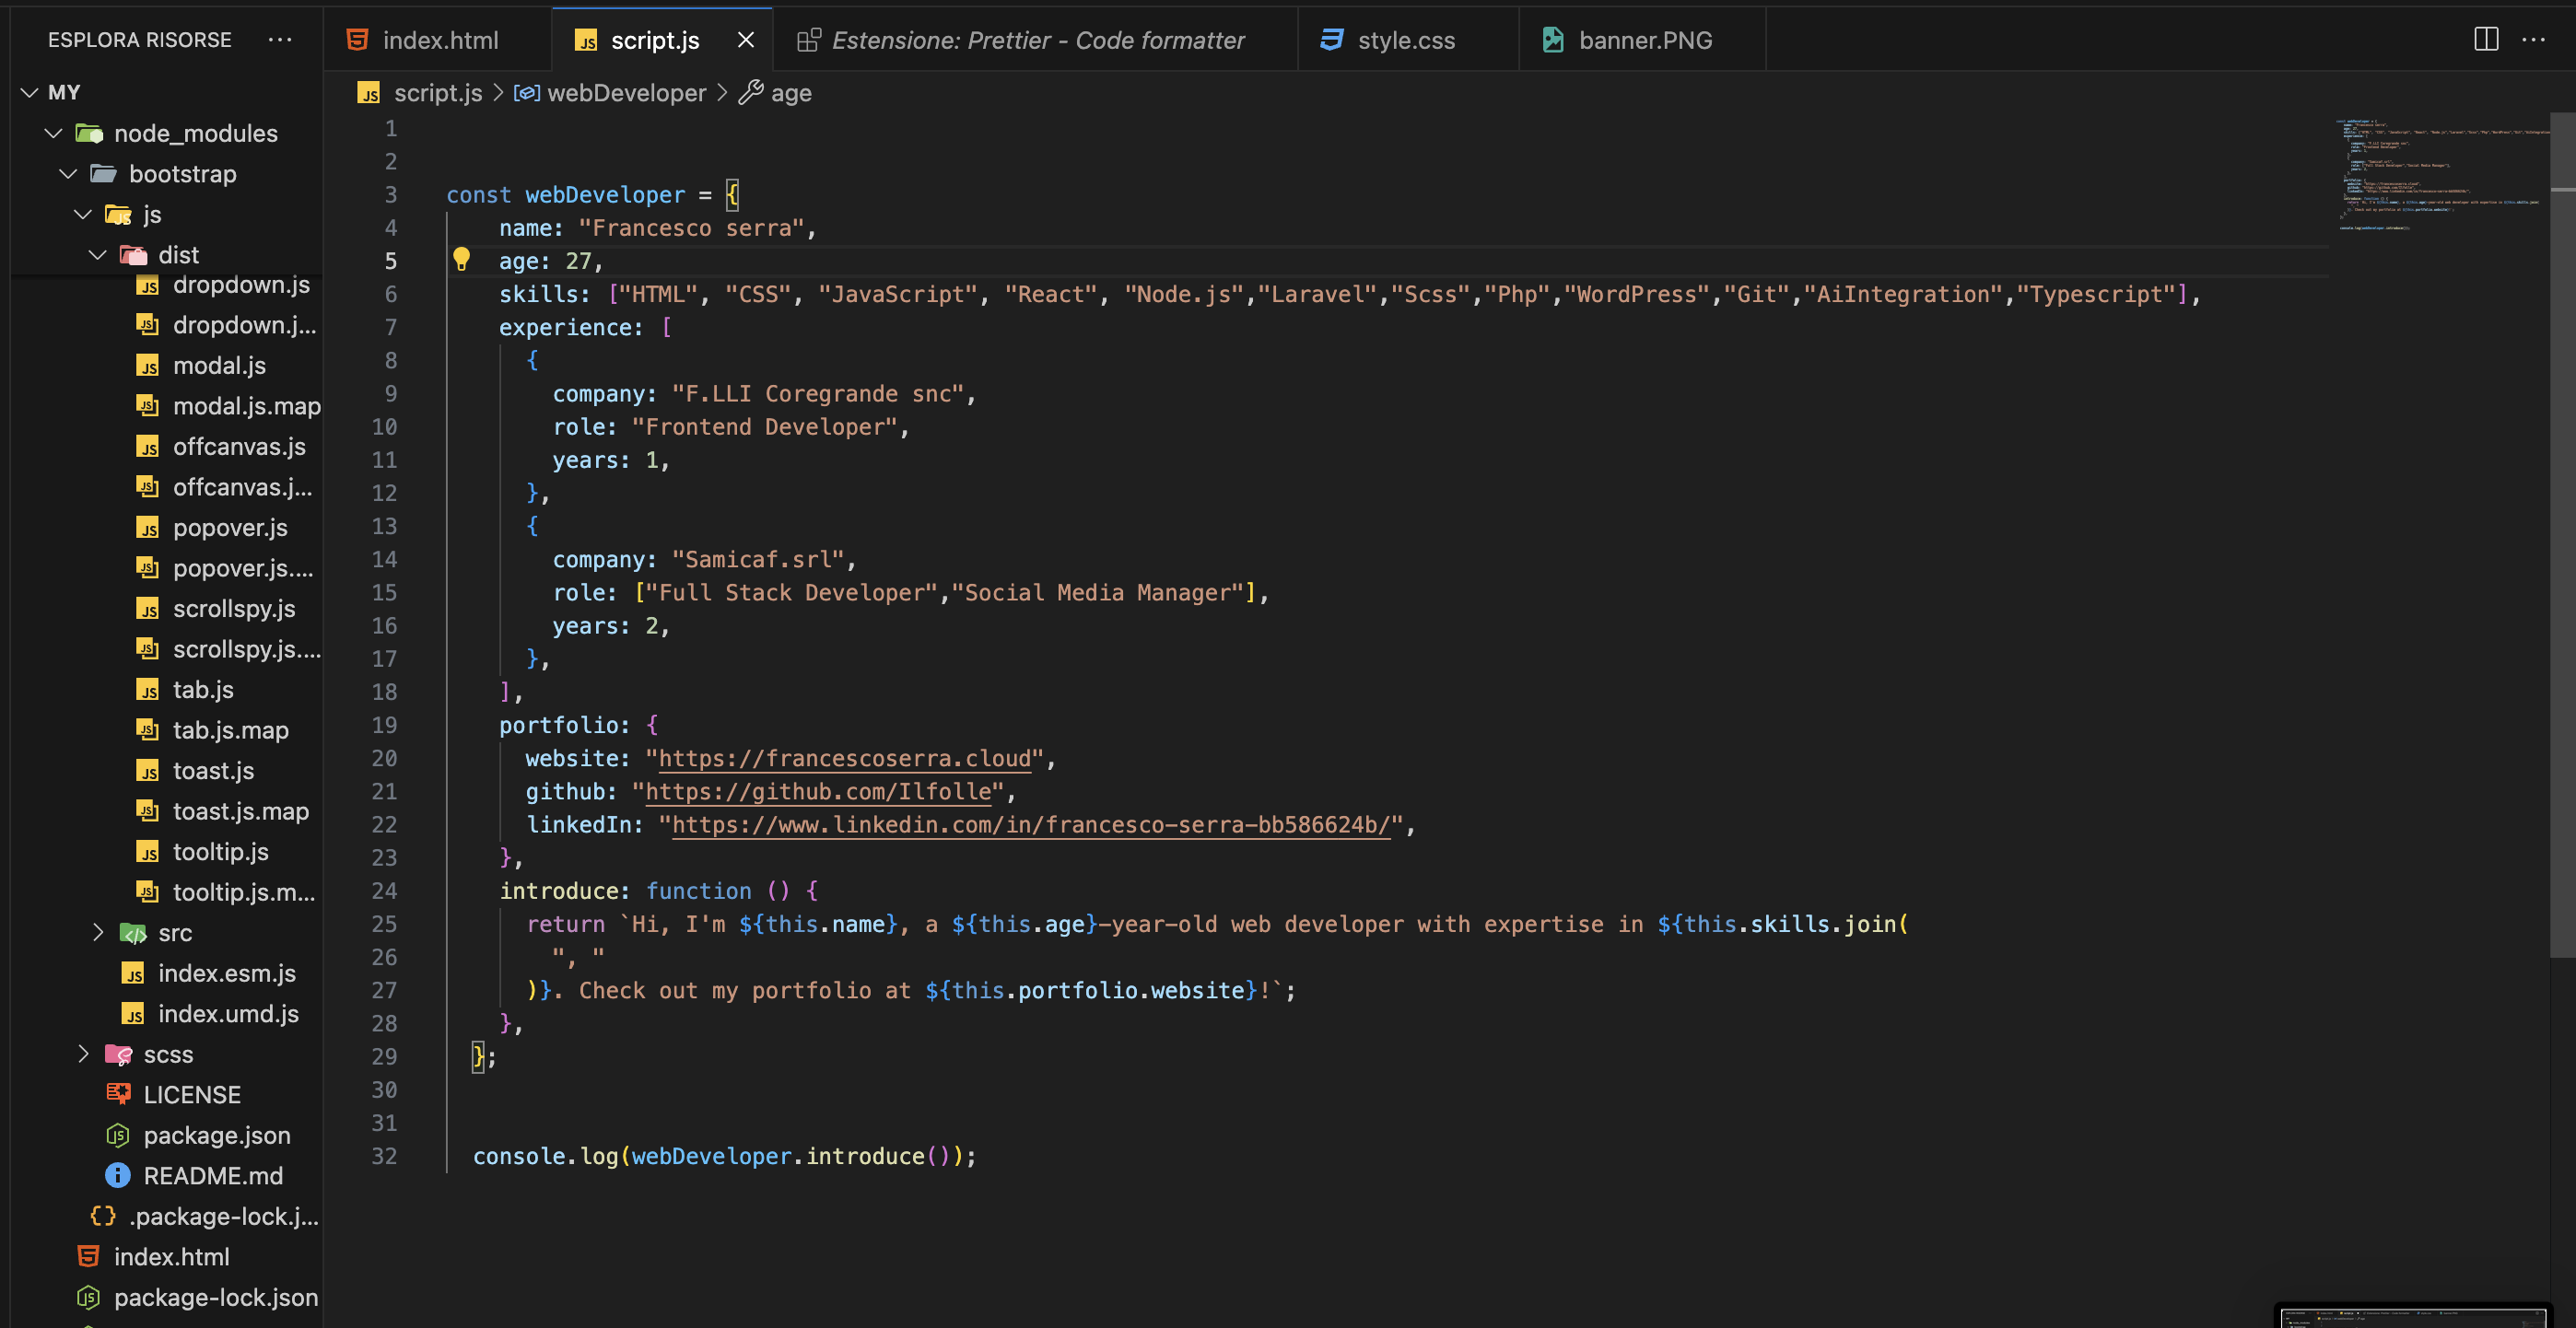This screenshot has width=2576, height=1328.
Task: Collapse the MY root folder
Action: (30, 92)
